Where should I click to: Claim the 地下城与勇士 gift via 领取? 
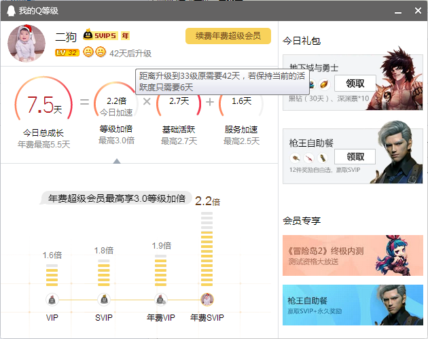355,84
